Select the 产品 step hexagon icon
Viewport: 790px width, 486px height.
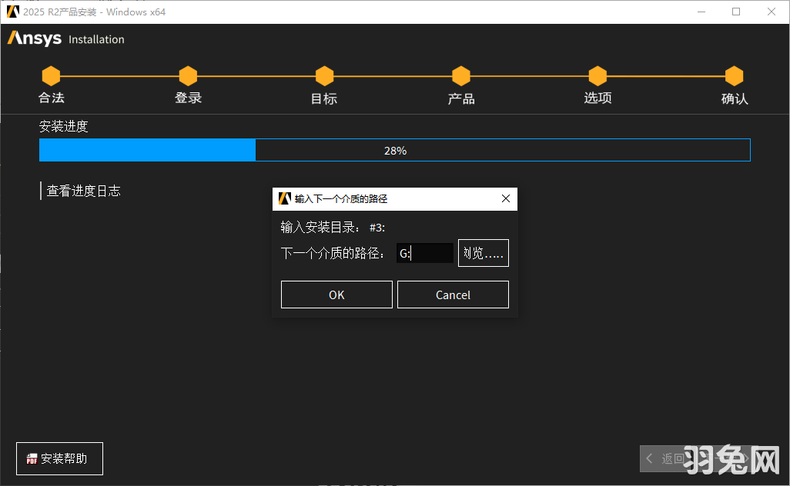click(460, 76)
